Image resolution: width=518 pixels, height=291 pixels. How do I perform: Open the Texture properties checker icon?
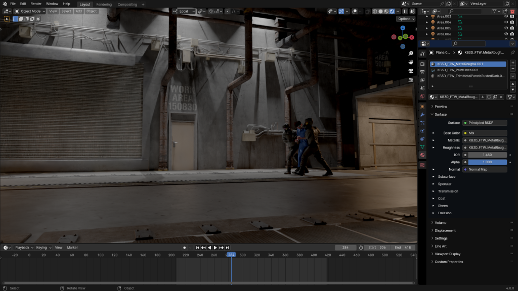click(x=422, y=165)
